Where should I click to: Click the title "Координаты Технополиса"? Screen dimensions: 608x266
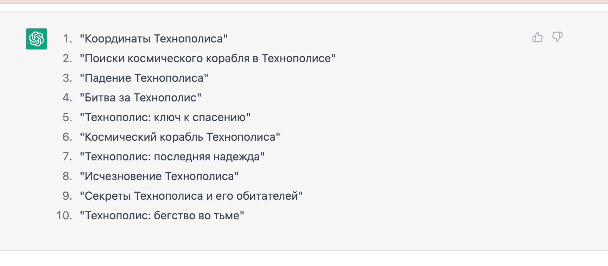point(154,39)
